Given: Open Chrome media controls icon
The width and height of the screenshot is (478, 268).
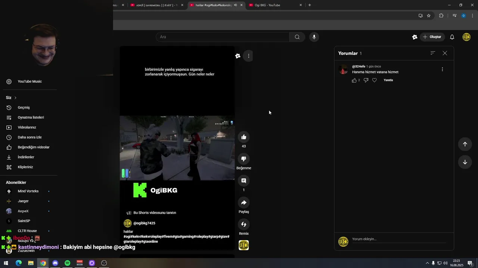Looking at the screenshot, I should click(x=454, y=16).
